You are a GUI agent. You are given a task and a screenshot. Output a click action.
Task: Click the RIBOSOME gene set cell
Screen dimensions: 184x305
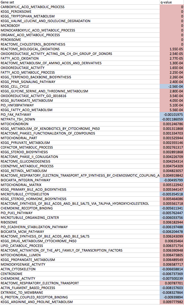tap(80, 222)
